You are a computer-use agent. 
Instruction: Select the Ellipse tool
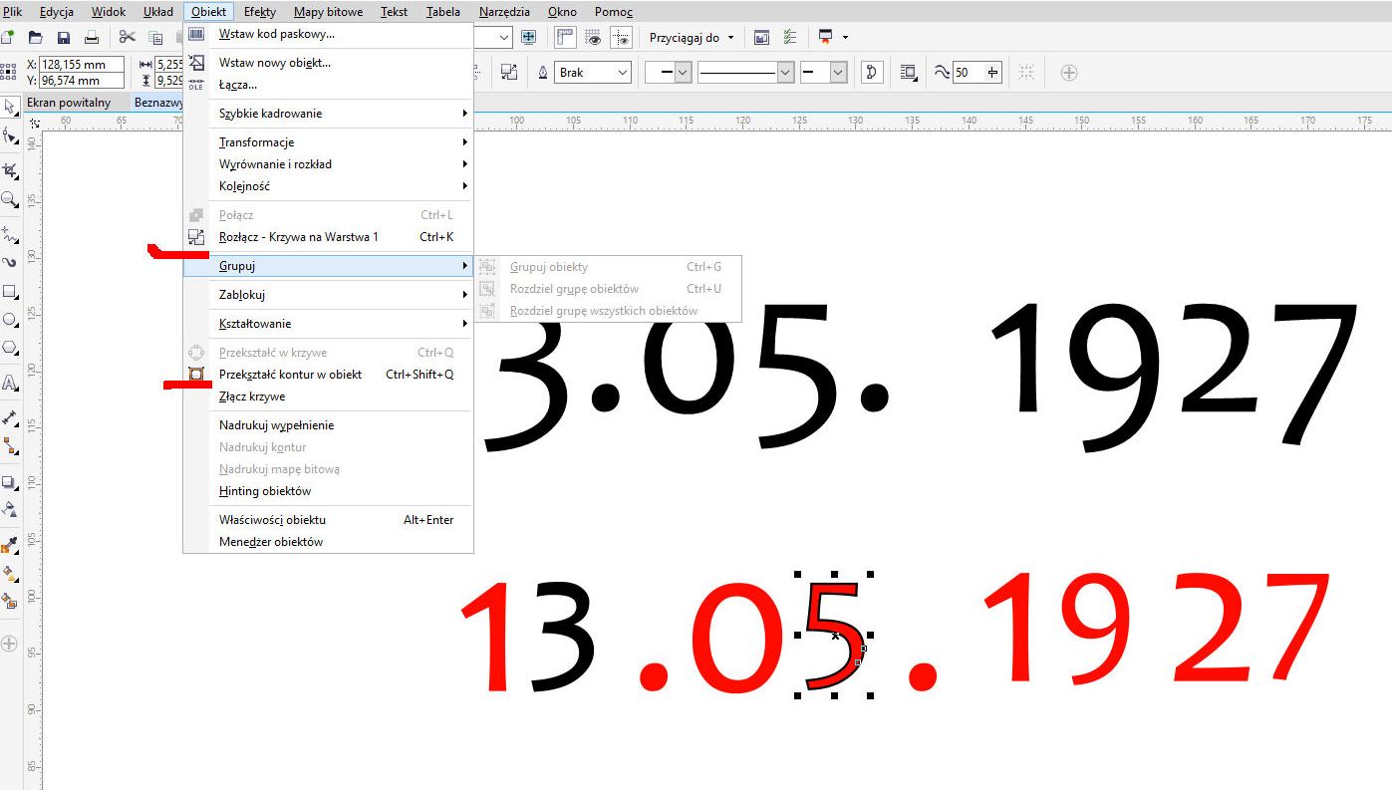[x=10, y=320]
